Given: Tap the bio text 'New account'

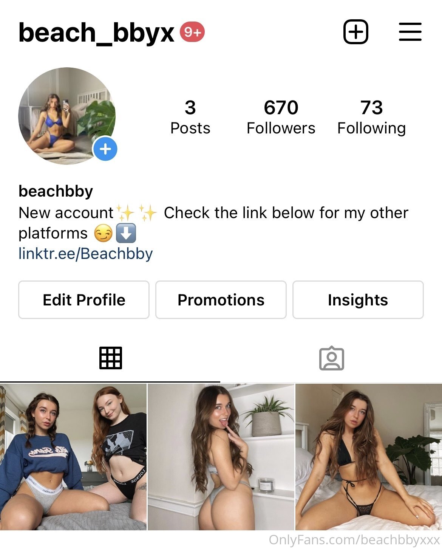Looking at the screenshot, I should [x=66, y=213].
